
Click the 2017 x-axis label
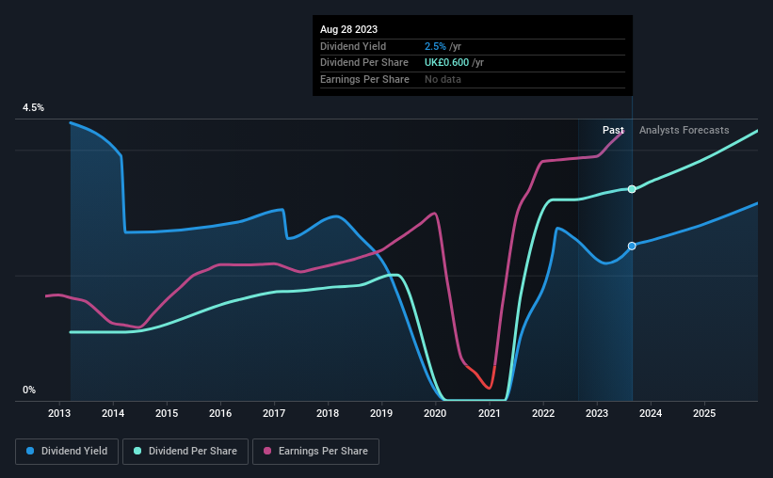point(274,413)
